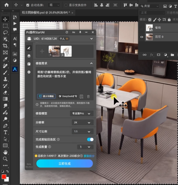Select the Object Selection tool

5,39
